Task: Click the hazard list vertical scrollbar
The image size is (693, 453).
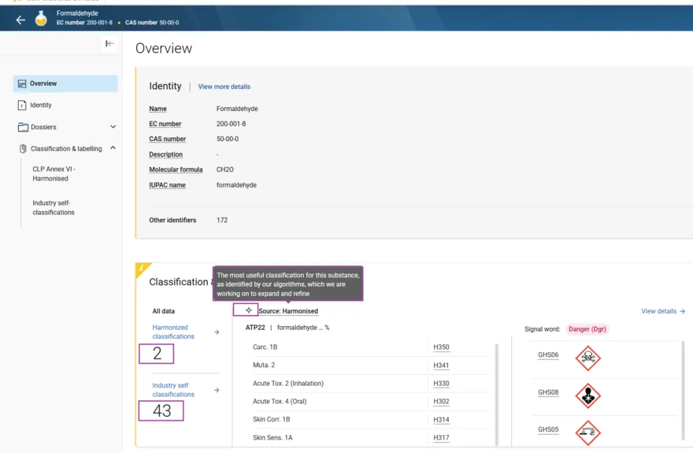Action: pos(497,394)
